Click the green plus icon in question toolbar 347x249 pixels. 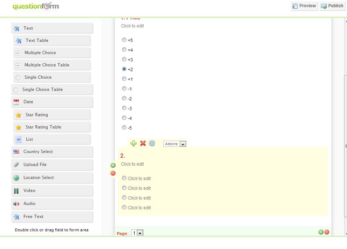[x=134, y=143]
